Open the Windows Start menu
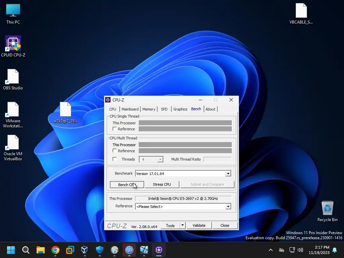 (x=11, y=250)
